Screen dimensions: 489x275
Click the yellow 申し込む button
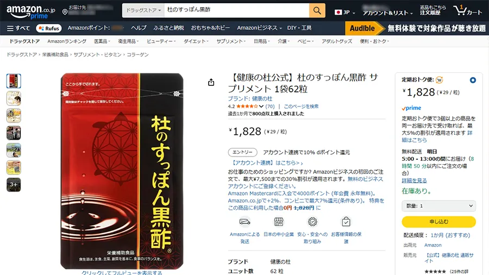pyautogui.click(x=438, y=222)
